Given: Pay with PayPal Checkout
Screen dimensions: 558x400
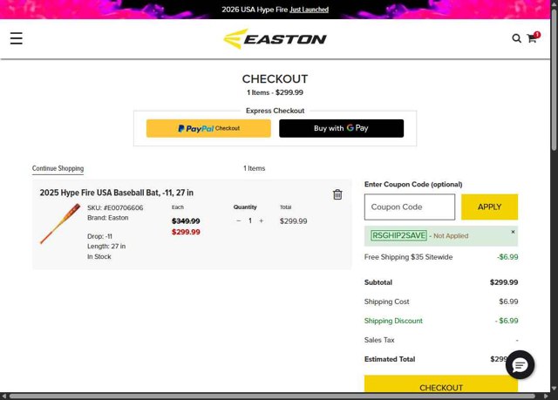Looking at the screenshot, I should [x=208, y=128].
